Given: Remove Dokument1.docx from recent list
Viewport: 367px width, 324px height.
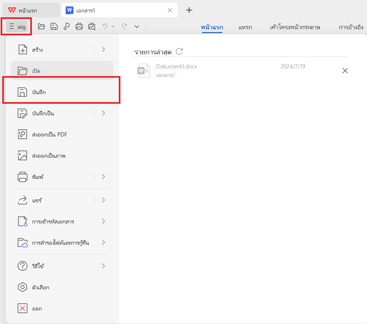Looking at the screenshot, I should tap(345, 70).
